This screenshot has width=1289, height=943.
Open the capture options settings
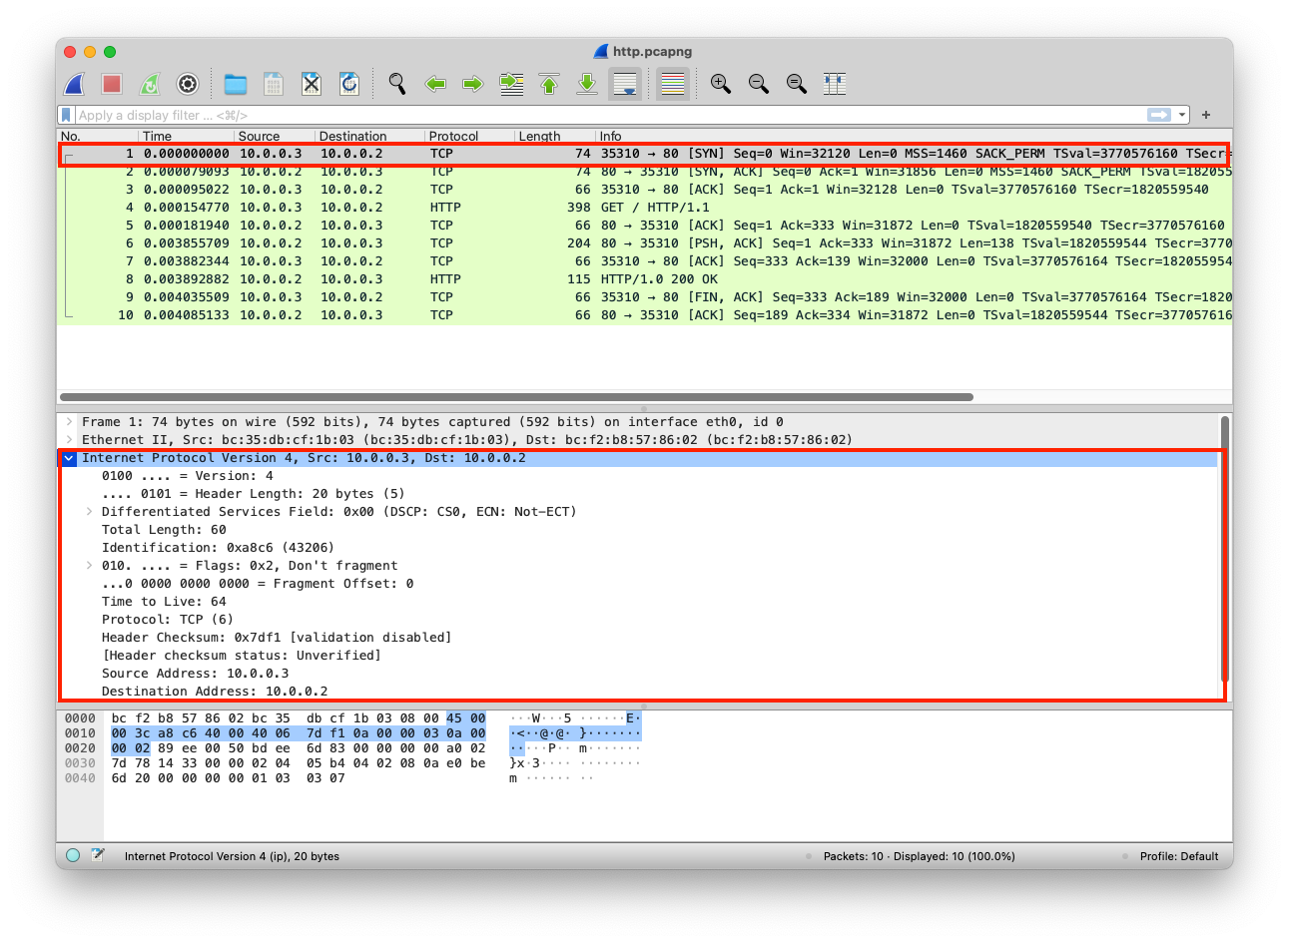point(187,84)
